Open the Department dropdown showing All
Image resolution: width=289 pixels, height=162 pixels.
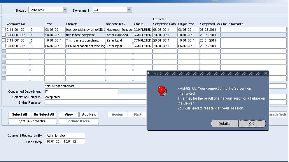(x=129, y=10)
